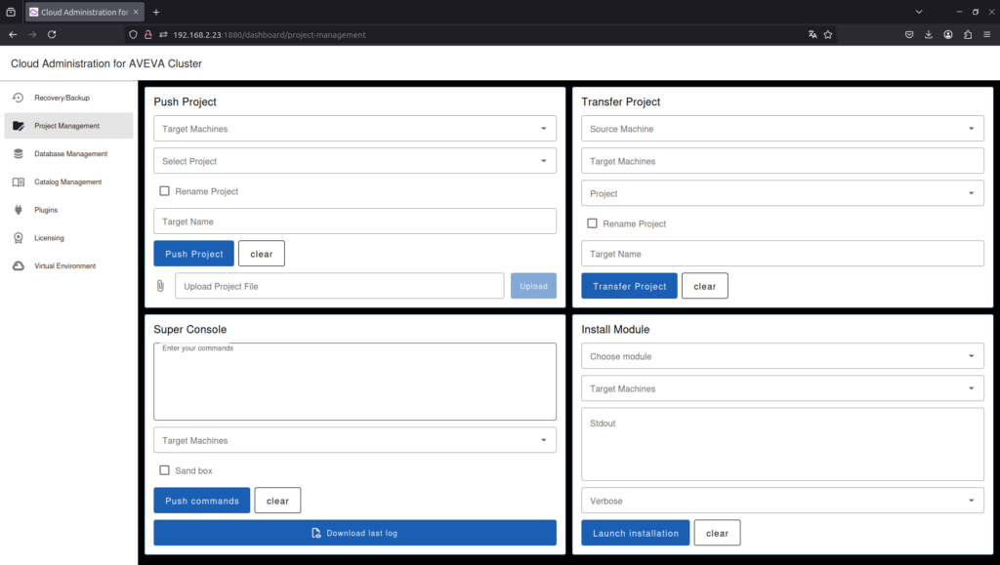
Task: Toggle Rename Project in Transfer Project
Action: pos(592,222)
